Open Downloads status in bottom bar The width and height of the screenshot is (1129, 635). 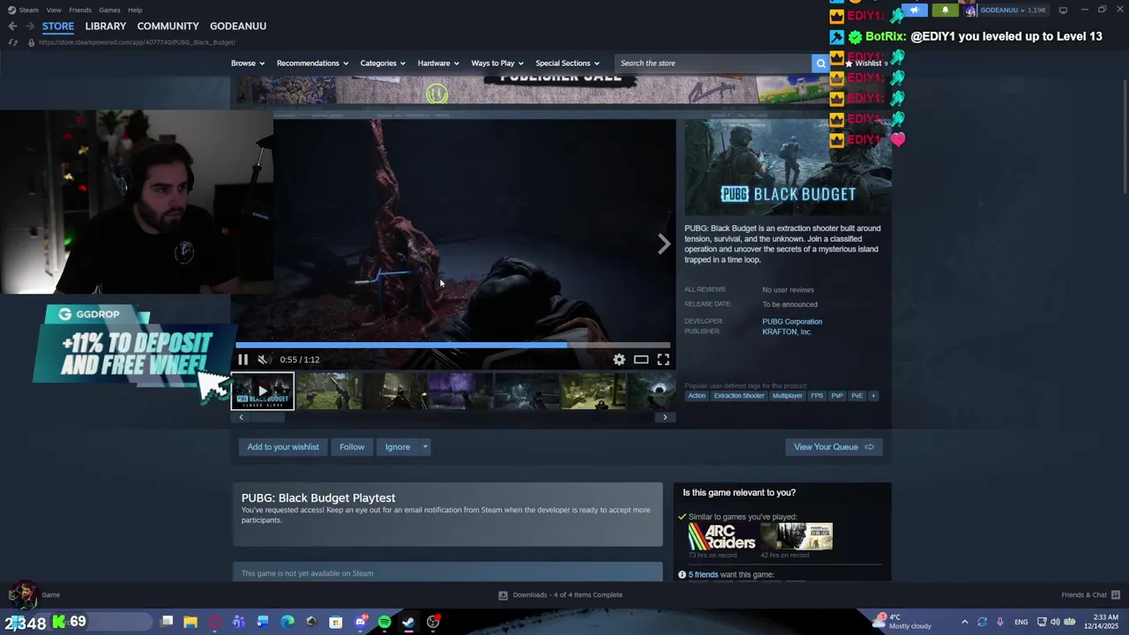click(x=561, y=594)
